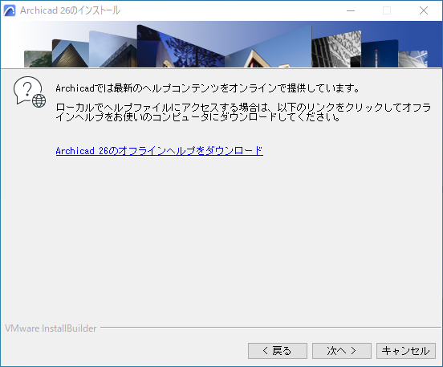Screen dimensions: 443x367
Task: Cancel installation with キャンセル button
Action: pyautogui.click(x=406, y=351)
